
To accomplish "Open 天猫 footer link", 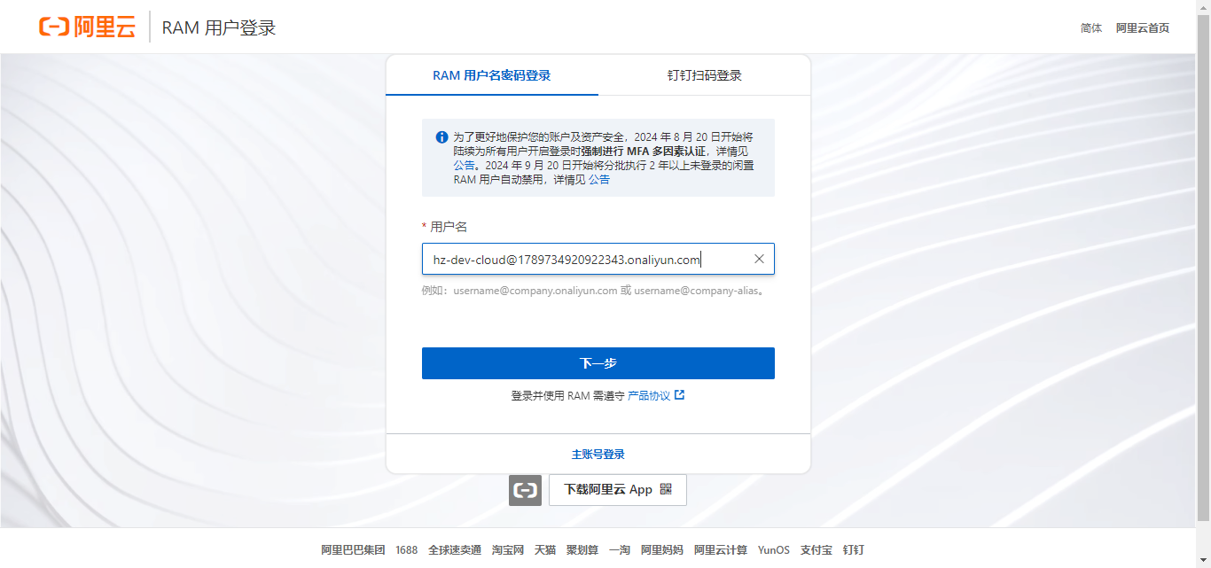I will pos(545,549).
